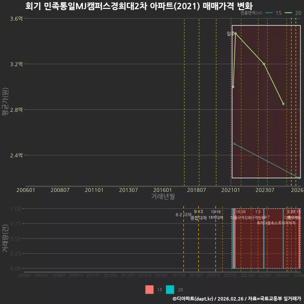Click the 9·13 종합대책 policy annotation
This screenshot has width=304, height=304.
tap(199, 215)
